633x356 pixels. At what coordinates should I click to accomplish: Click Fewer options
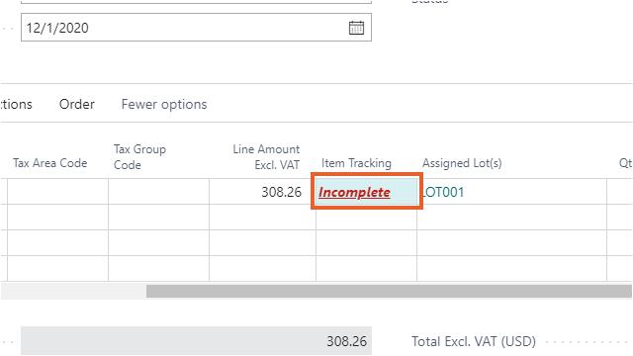click(x=164, y=104)
